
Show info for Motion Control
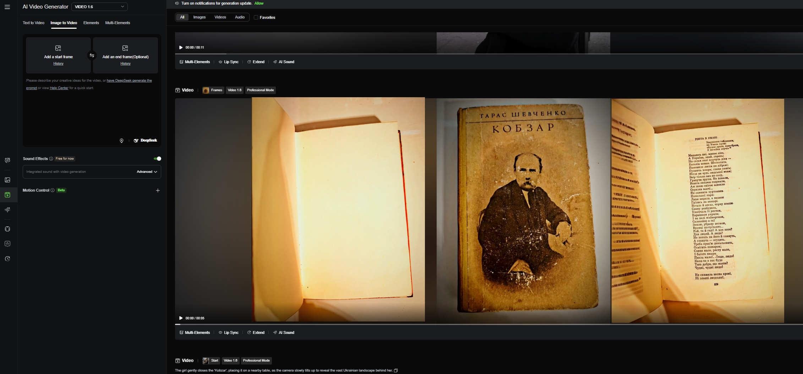click(x=53, y=190)
